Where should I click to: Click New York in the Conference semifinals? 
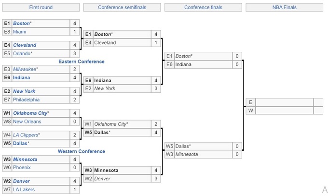click(105, 88)
